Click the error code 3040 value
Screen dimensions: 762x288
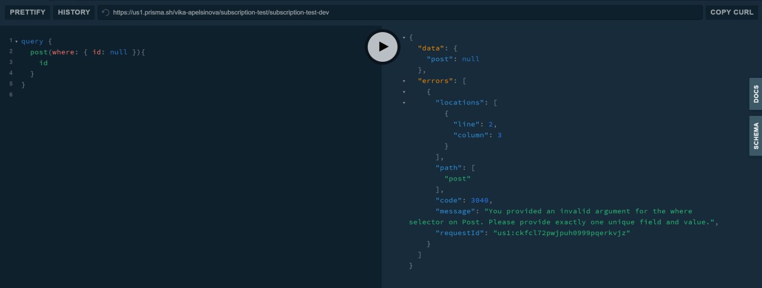point(479,201)
